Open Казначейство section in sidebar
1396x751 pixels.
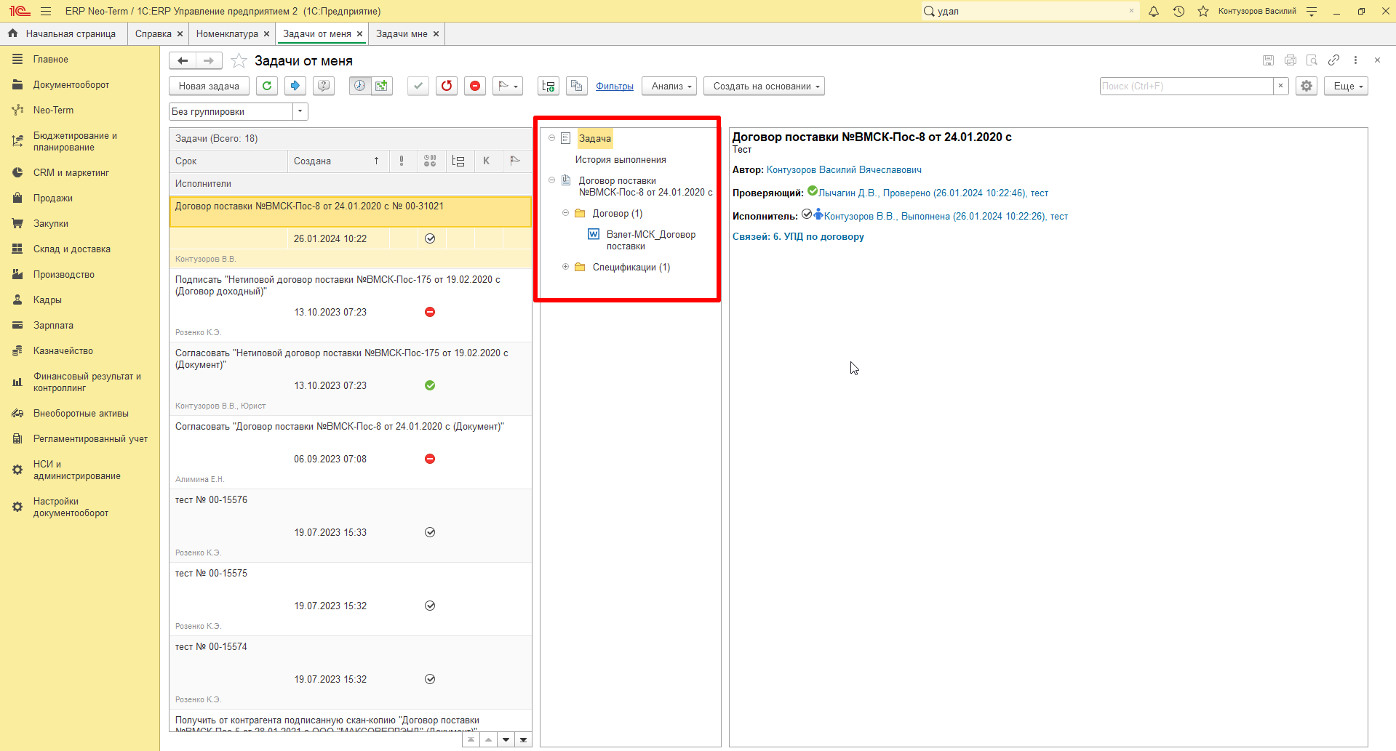pyautogui.click(x=63, y=351)
